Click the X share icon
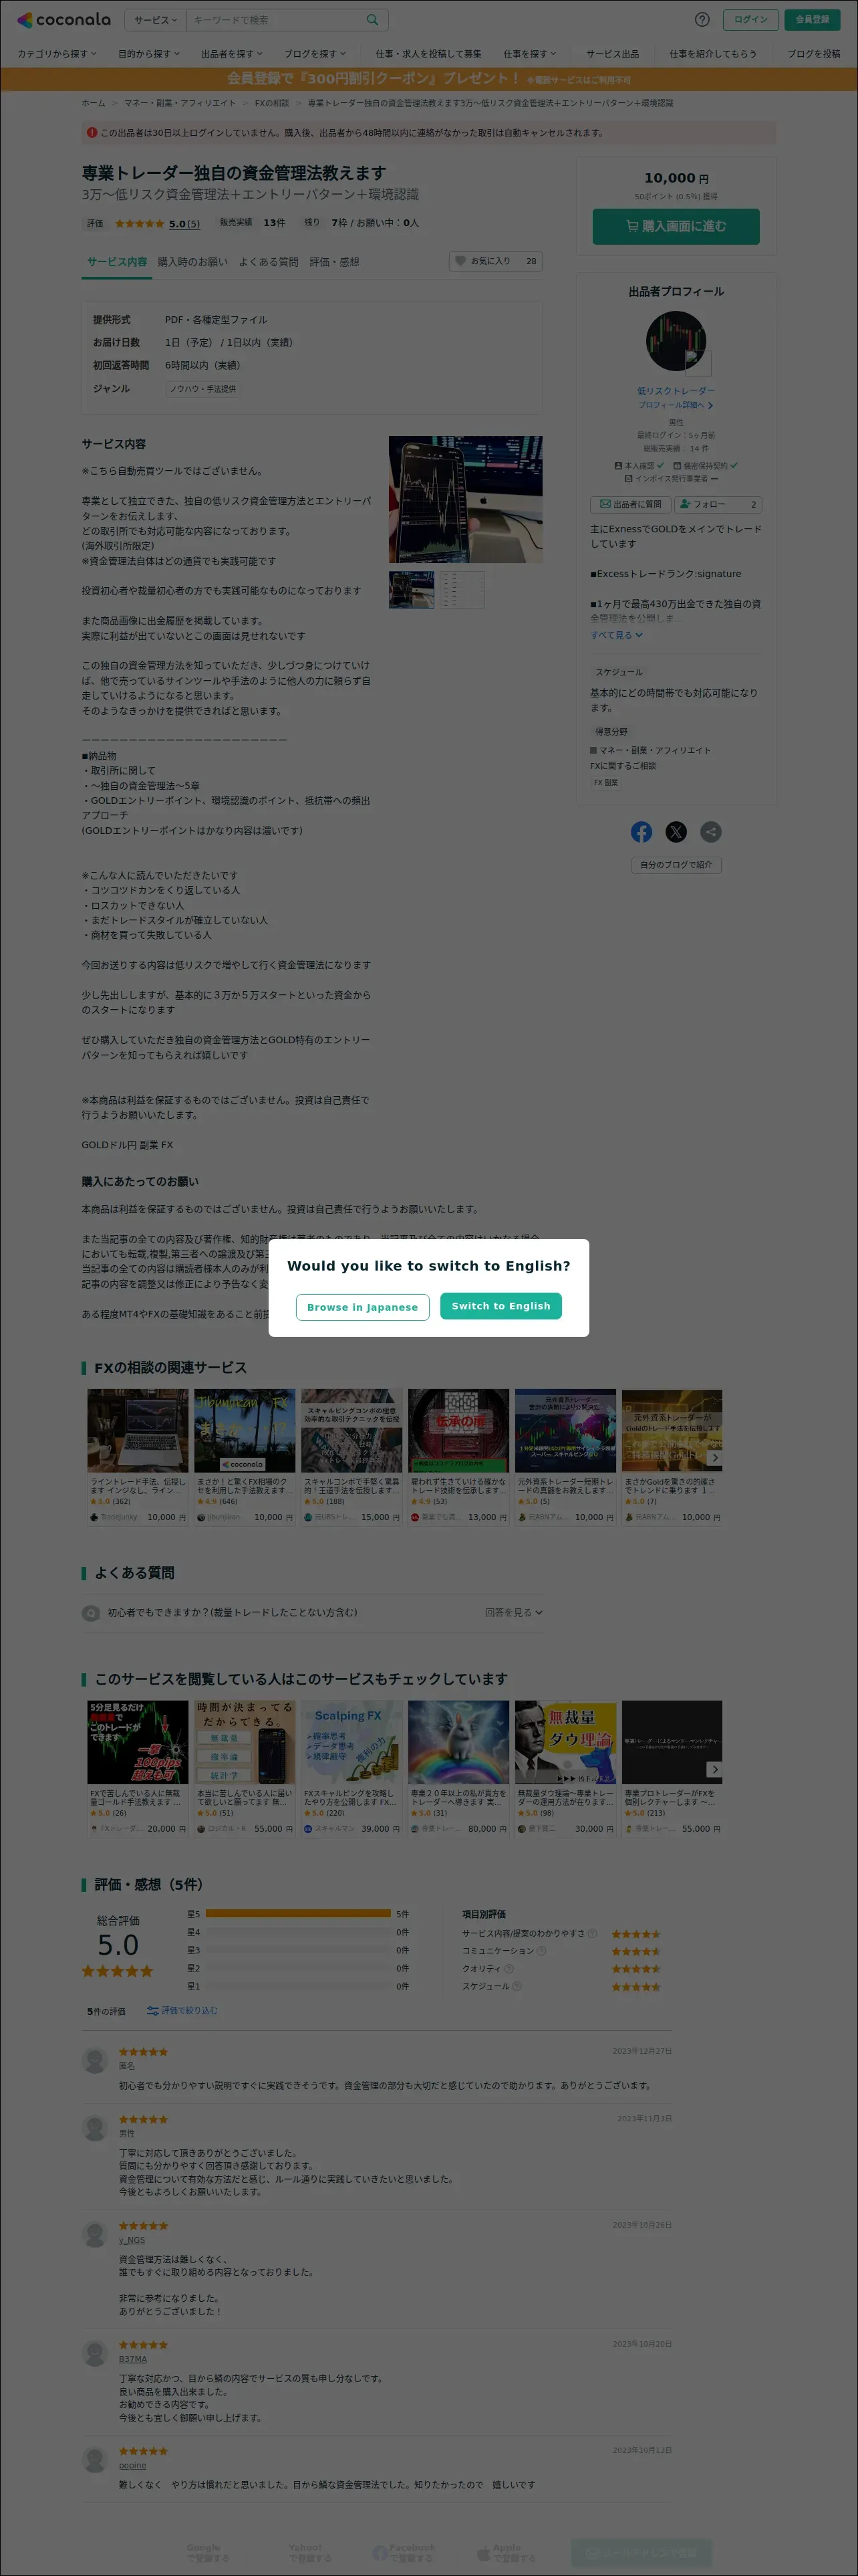 tap(676, 831)
